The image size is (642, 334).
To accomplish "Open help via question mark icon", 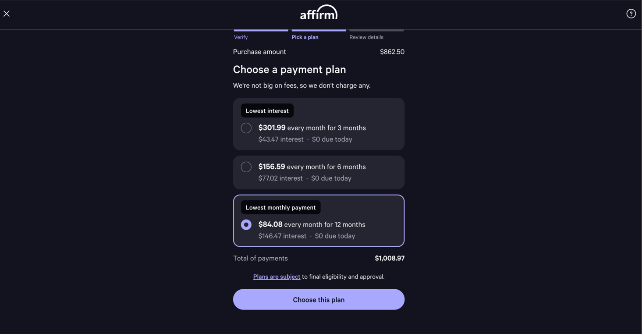I will point(631,14).
